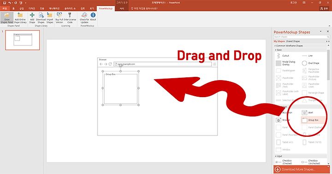This screenshot has width=332, height=174.
Task: Switch to the Shared Shapes tab
Action: tap(293, 41)
